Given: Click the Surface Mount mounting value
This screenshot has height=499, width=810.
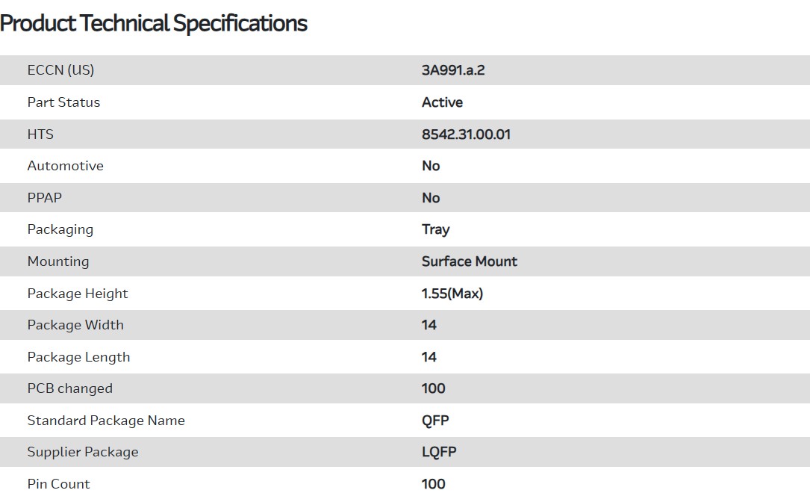Looking at the screenshot, I should point(469,261).
